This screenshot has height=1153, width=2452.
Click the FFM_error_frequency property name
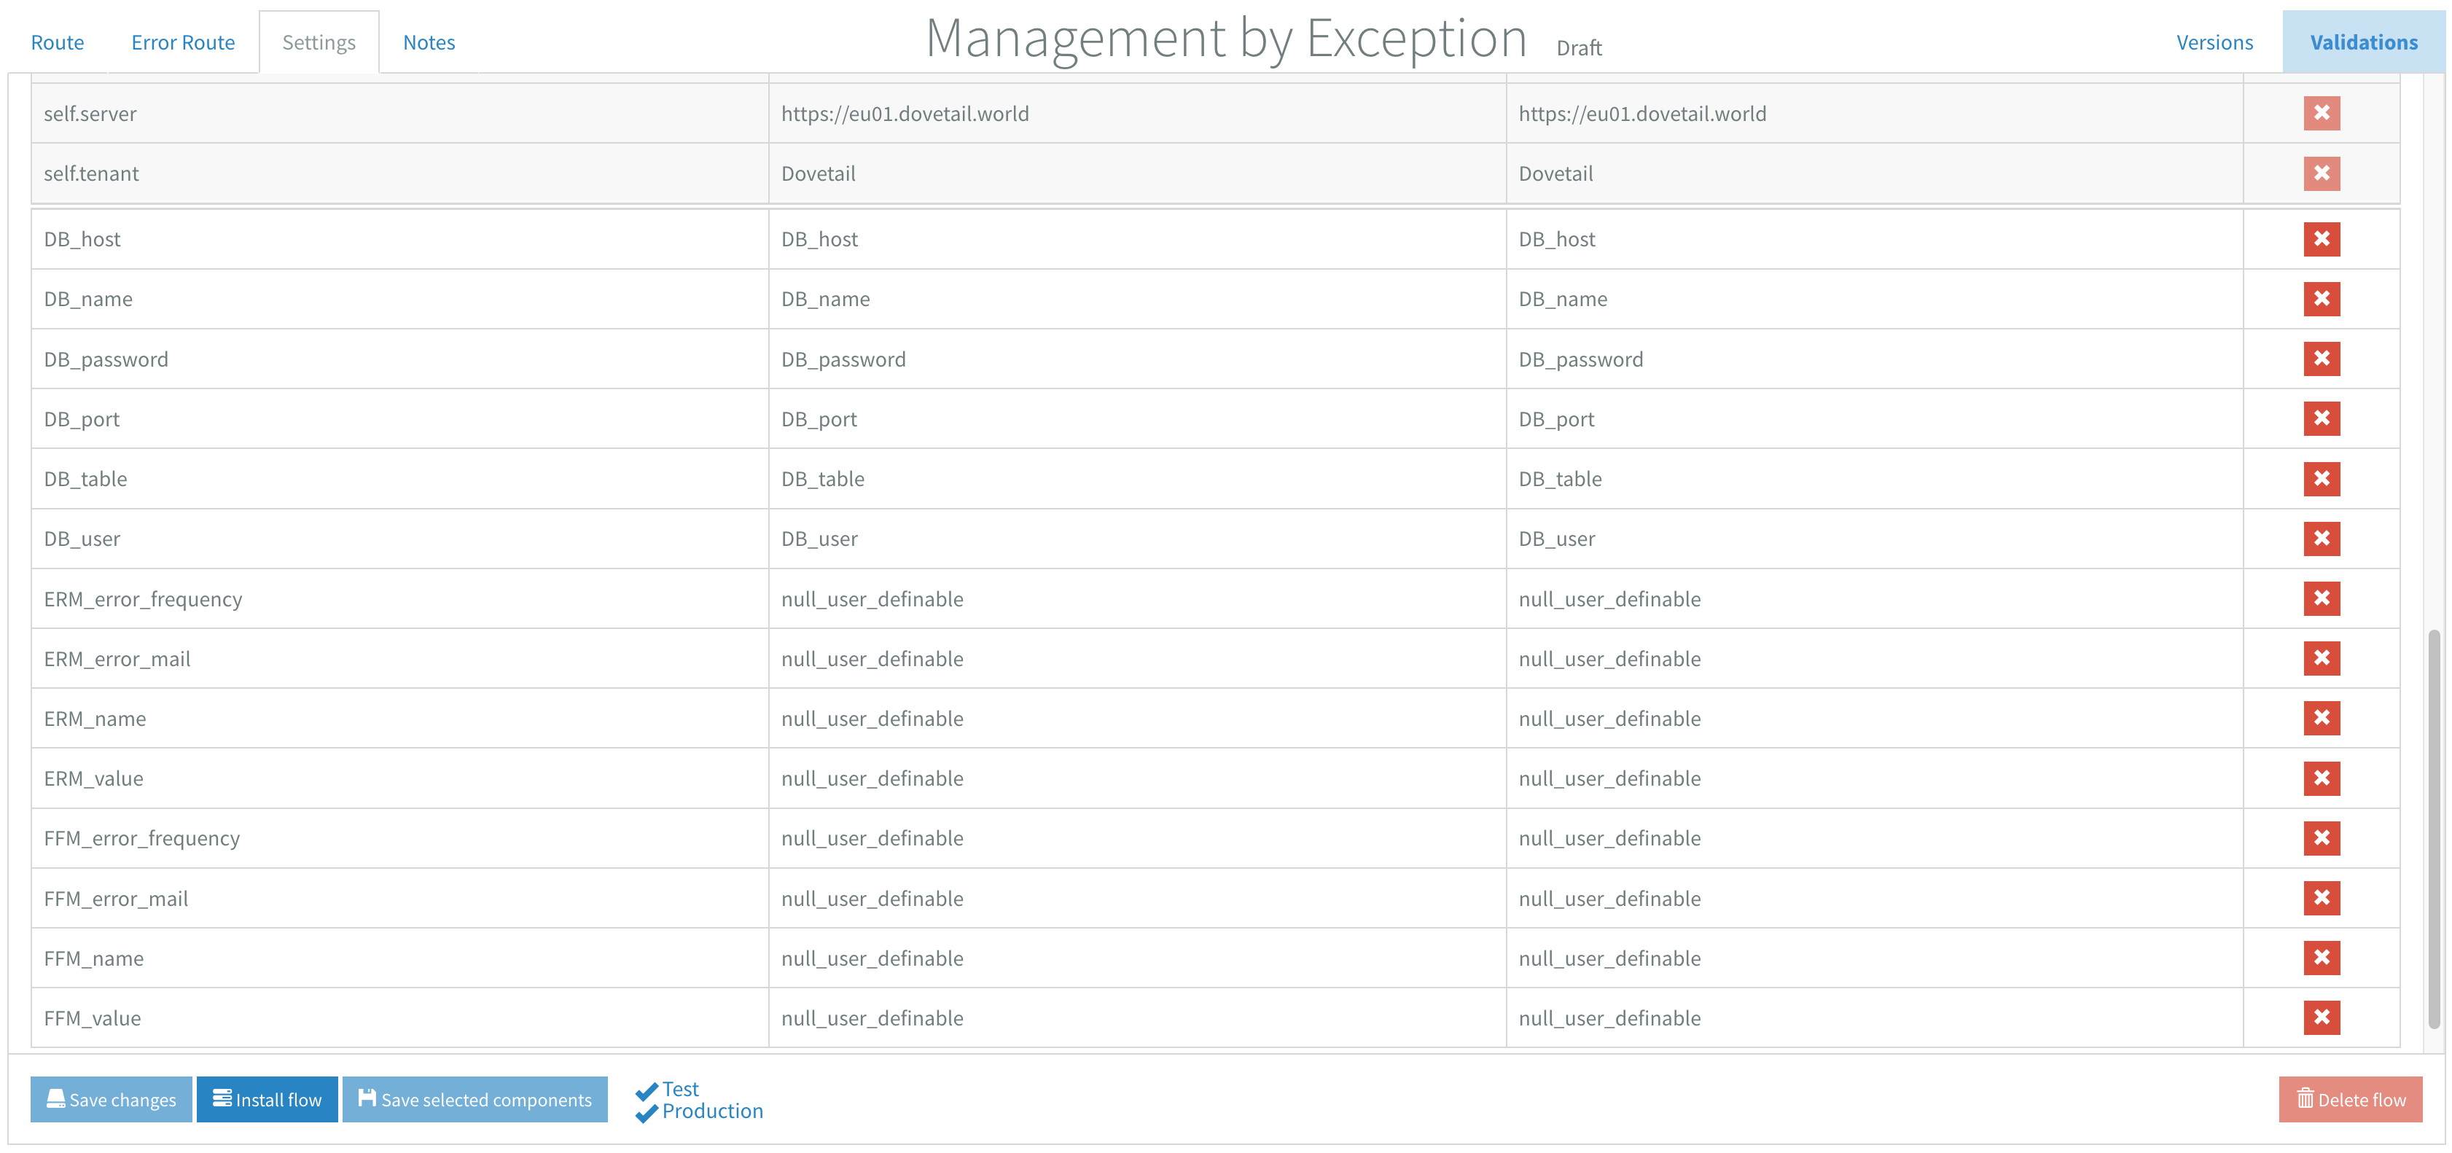click(x=399, y=839)
